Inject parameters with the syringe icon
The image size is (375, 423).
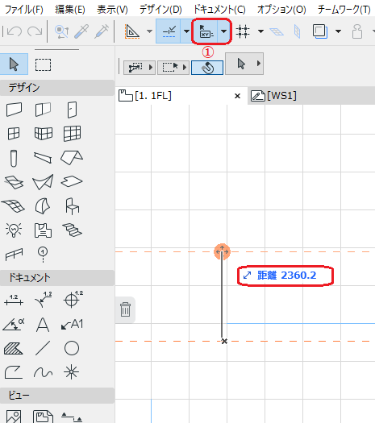(102, 31)
